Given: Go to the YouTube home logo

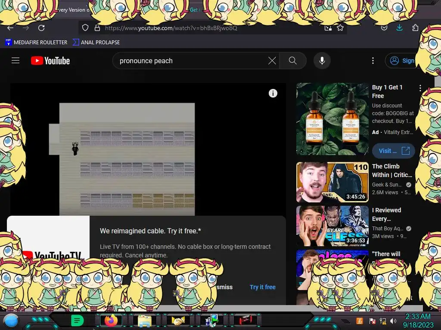Looking at the screenshot, I should (x=50, y=61).
